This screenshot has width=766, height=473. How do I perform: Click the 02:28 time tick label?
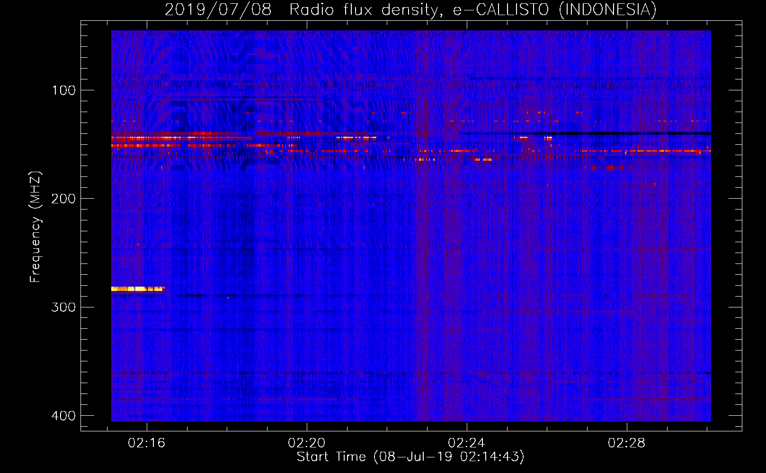pos(627,443)
